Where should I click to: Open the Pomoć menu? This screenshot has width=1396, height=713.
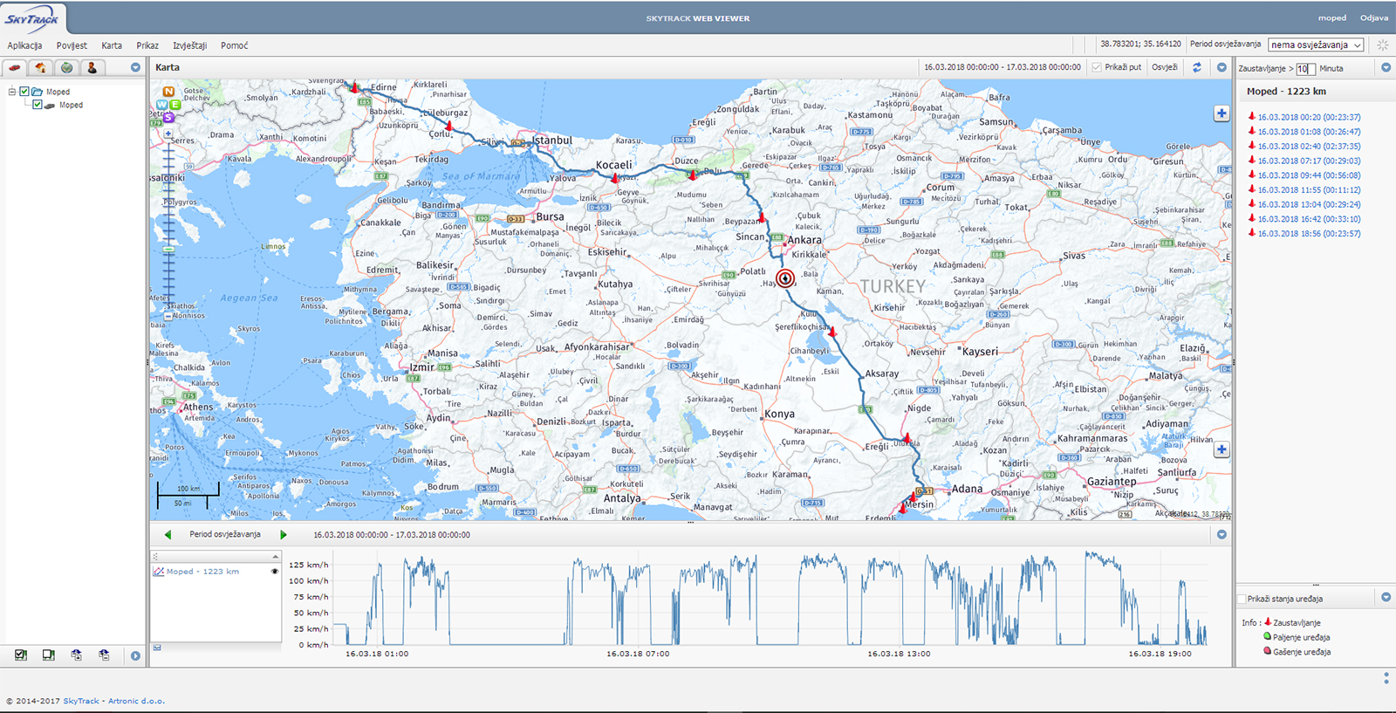pos(234,45)
